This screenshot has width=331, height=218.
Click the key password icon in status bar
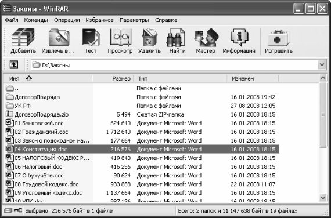click(x=18, y=210)
